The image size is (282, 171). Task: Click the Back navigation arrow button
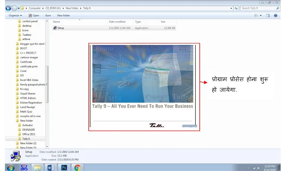8,8
